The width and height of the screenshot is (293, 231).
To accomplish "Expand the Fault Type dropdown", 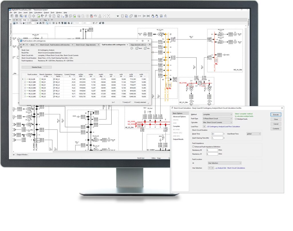I will click(217, 119).
